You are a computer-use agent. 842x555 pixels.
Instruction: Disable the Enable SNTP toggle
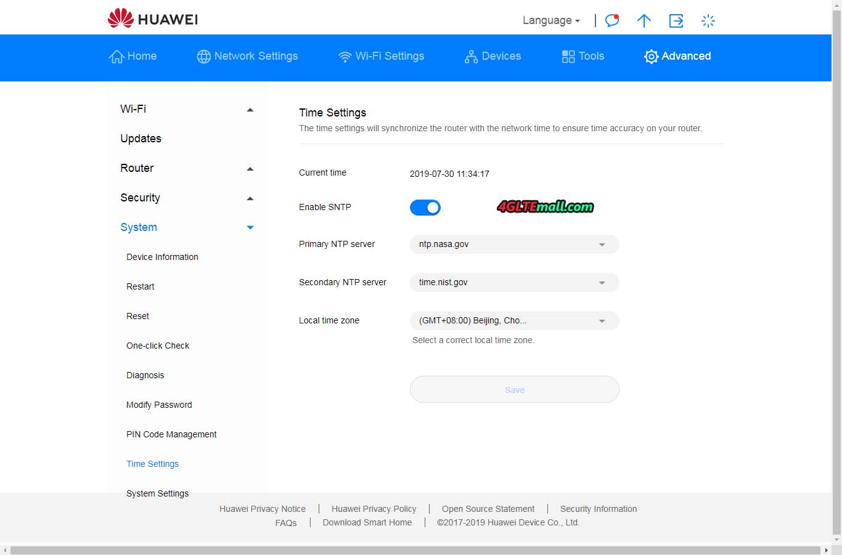pyautogui.click(x=425, y=208)
